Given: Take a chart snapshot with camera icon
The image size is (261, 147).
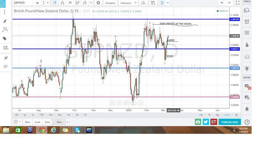Looking at the screenshot, I should click(198, 122).
